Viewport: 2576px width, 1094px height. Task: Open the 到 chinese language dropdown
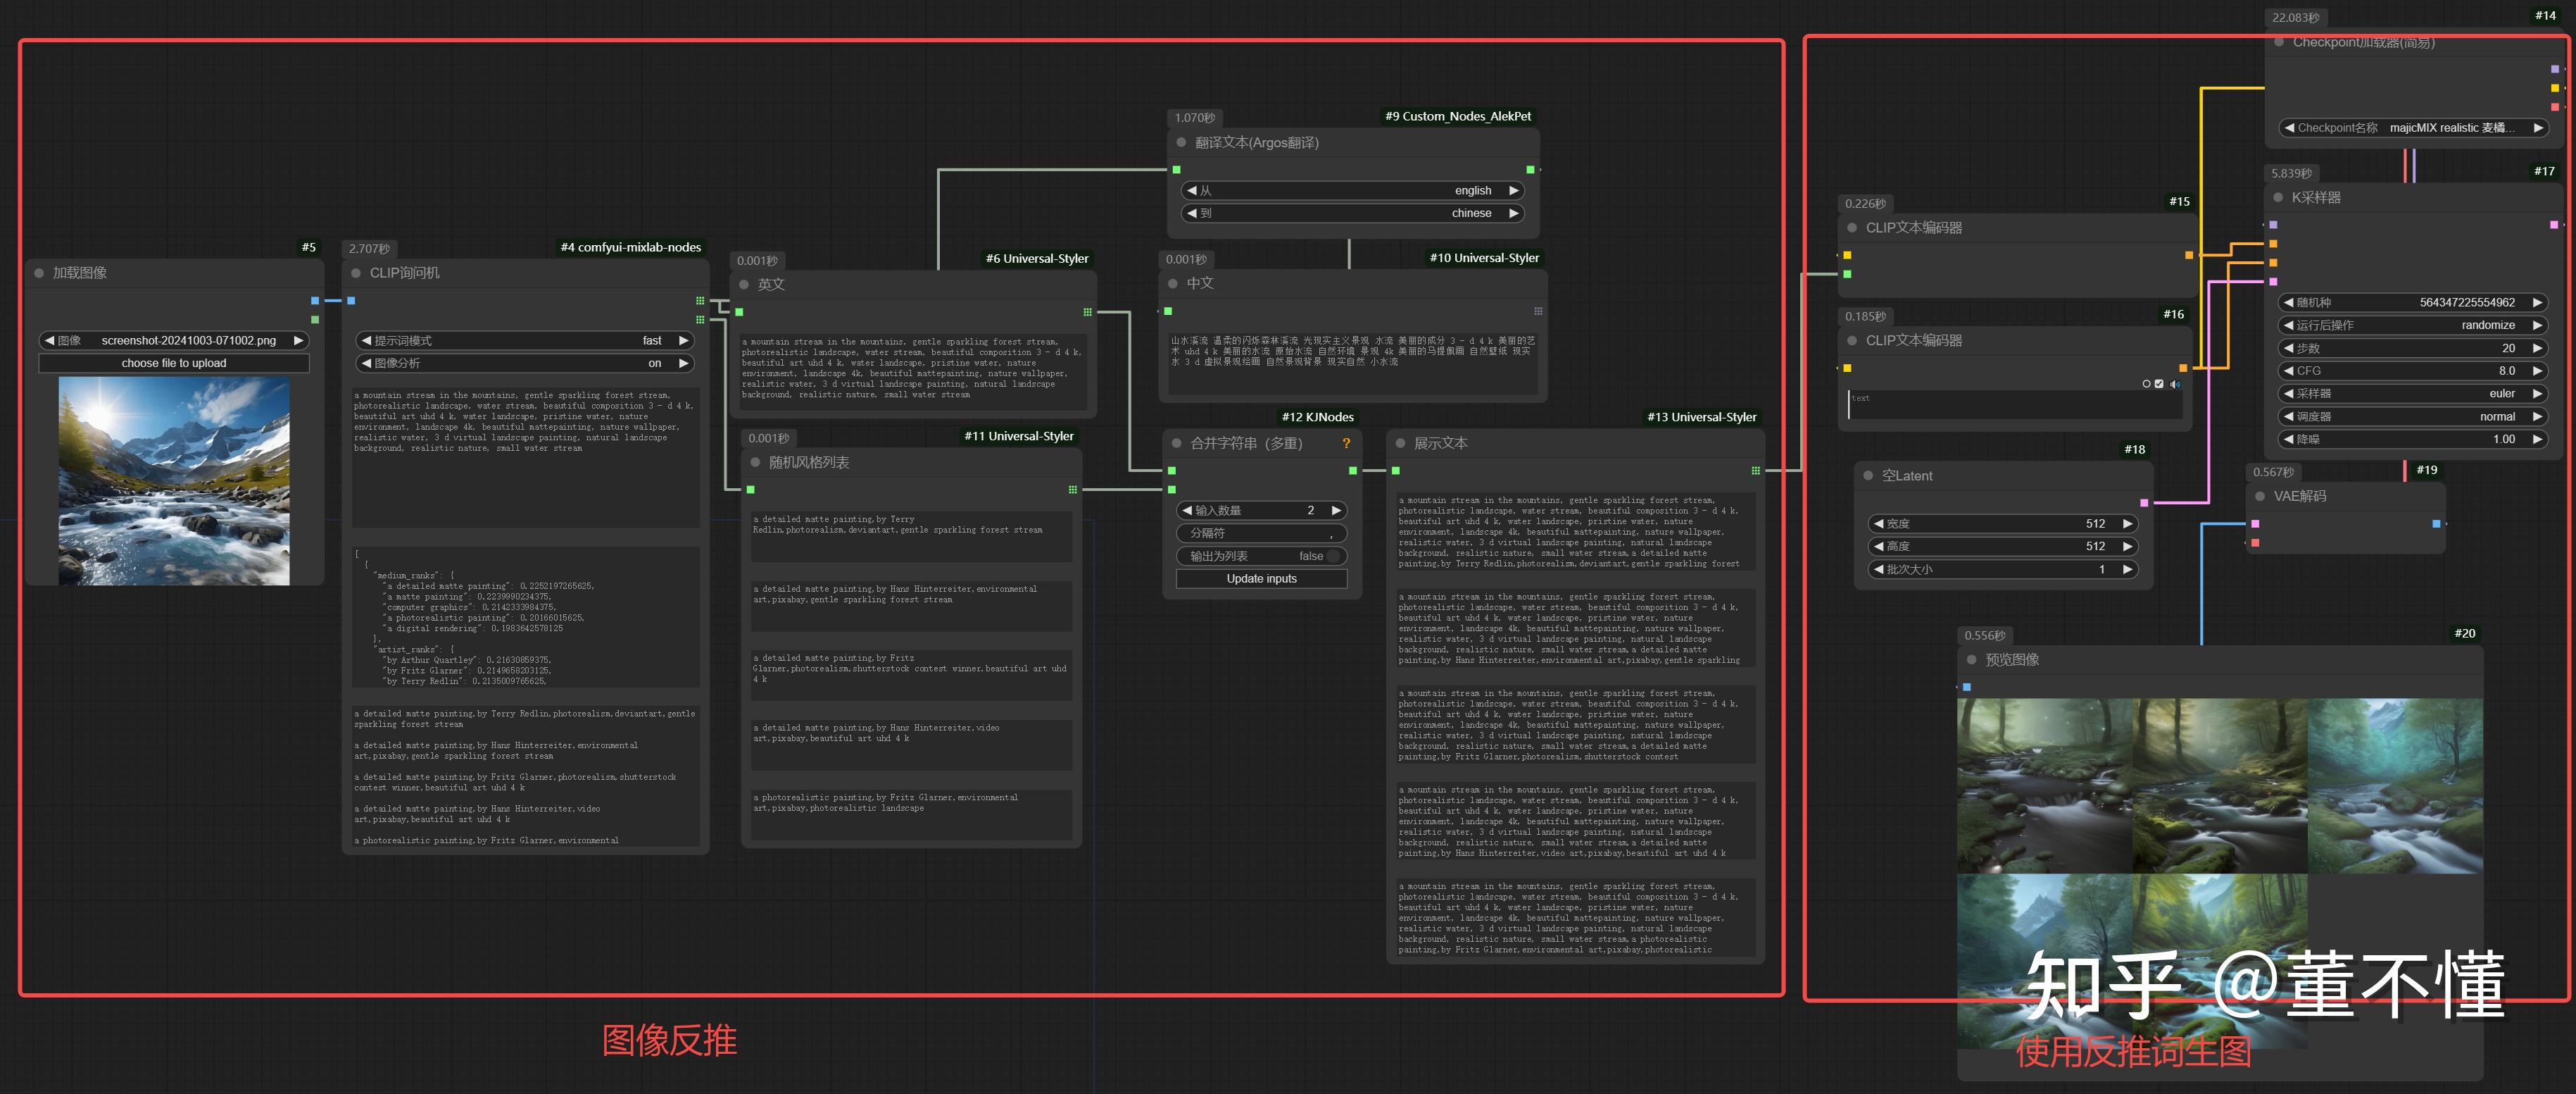pyautogui.click(x=1352, y=213)
